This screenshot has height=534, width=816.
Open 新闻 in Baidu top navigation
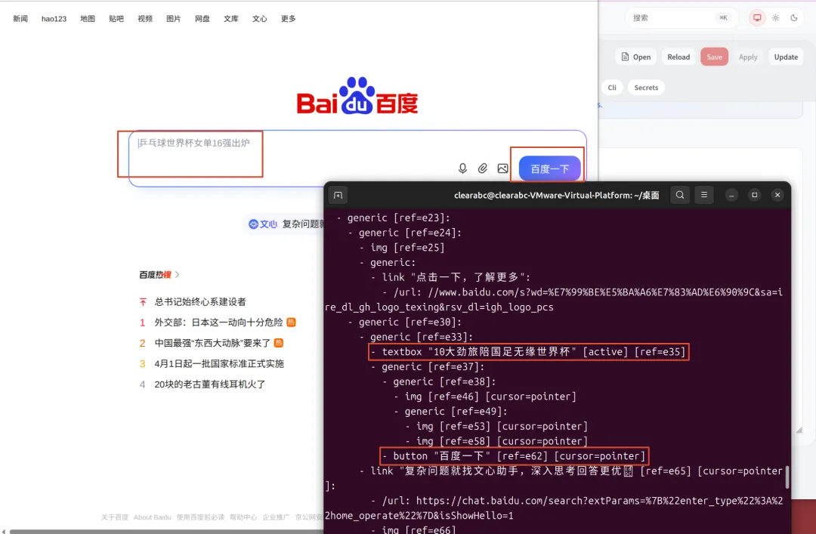20,19
